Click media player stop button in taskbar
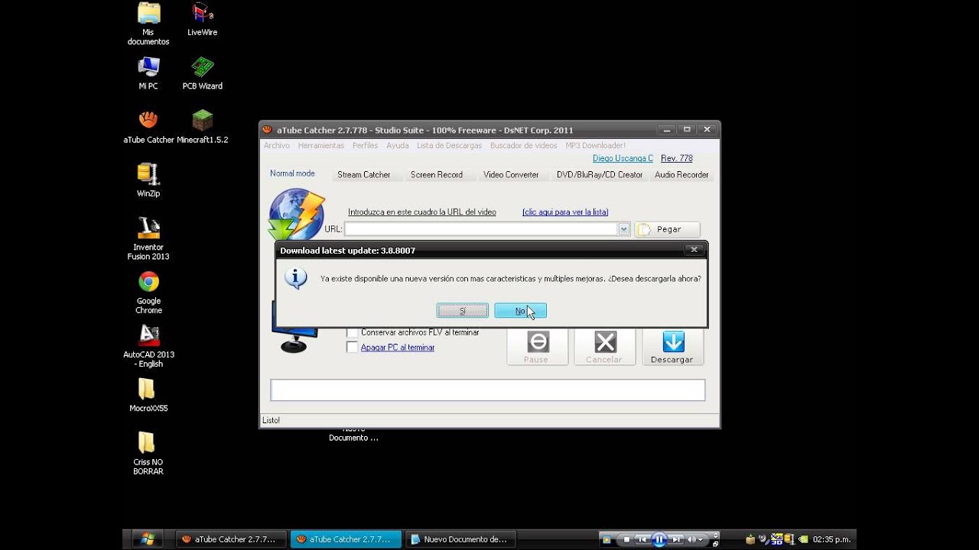 (x=626, y=539)
